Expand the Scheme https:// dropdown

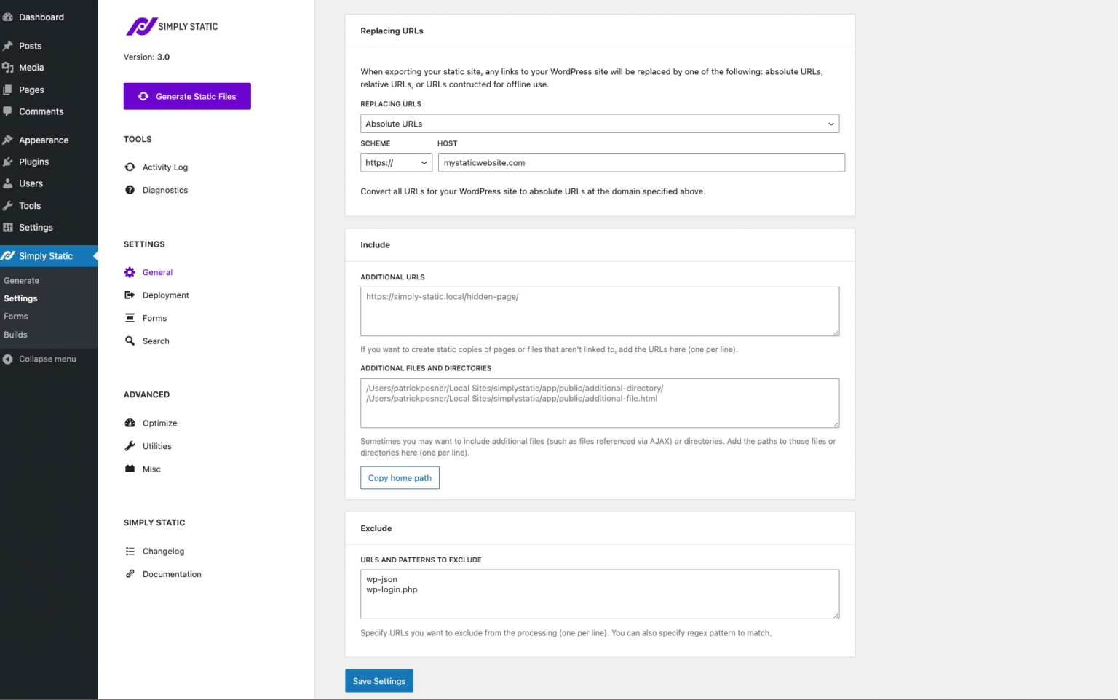pos(396,163)
